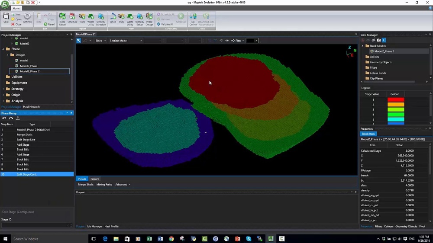
Task: Click Import Schedule icon
Action: (x=72, y=18)
